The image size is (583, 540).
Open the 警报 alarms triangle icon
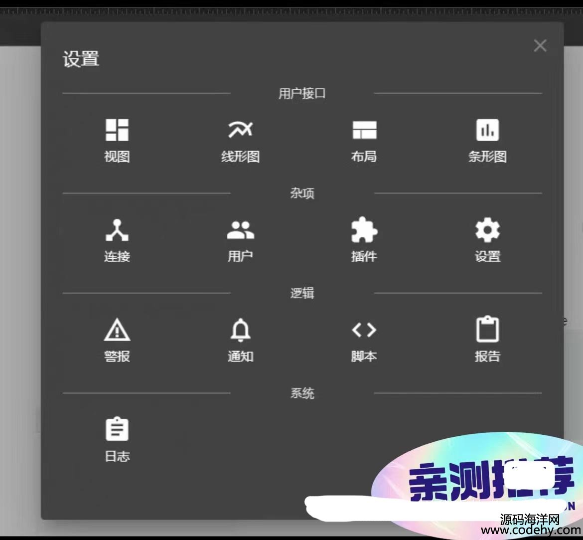(117, 330)
